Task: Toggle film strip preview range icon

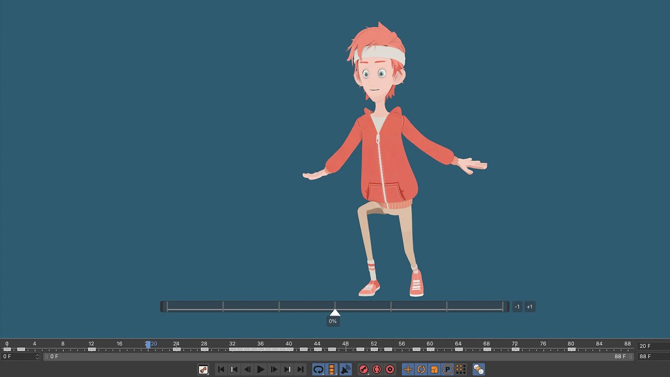Action: (x=331, y=370)
